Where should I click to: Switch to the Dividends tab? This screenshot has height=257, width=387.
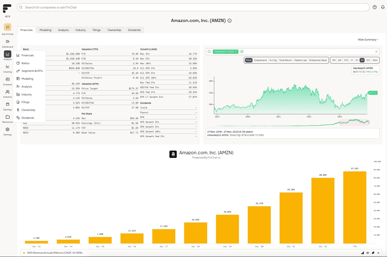click(134, 30)
